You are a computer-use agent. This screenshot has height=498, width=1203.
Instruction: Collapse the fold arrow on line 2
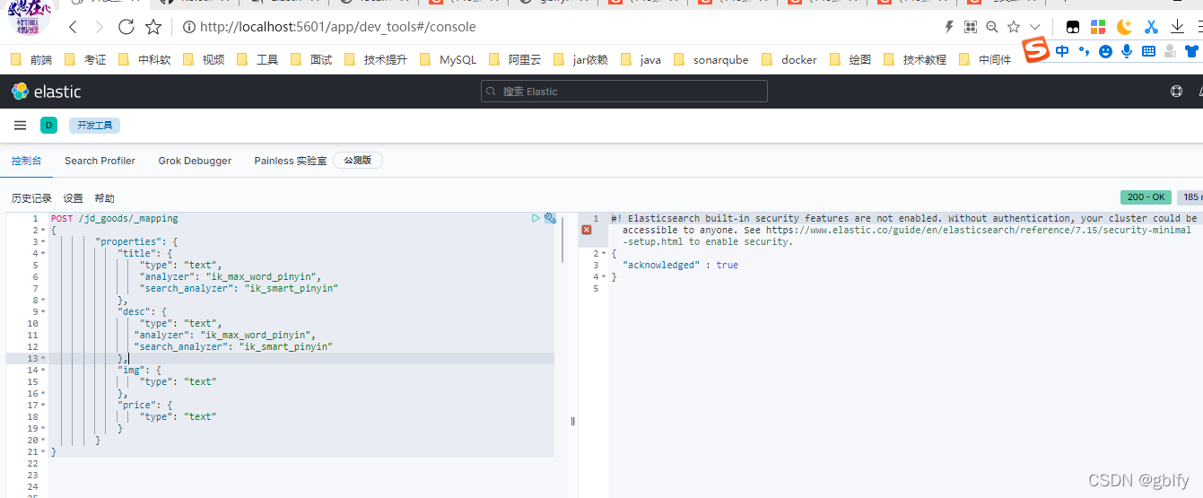(x=43, y=231)
